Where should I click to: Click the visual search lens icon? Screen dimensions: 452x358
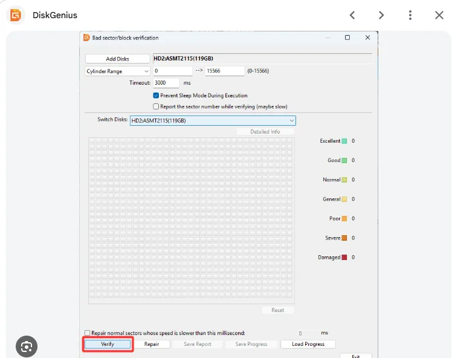(27, 346)
